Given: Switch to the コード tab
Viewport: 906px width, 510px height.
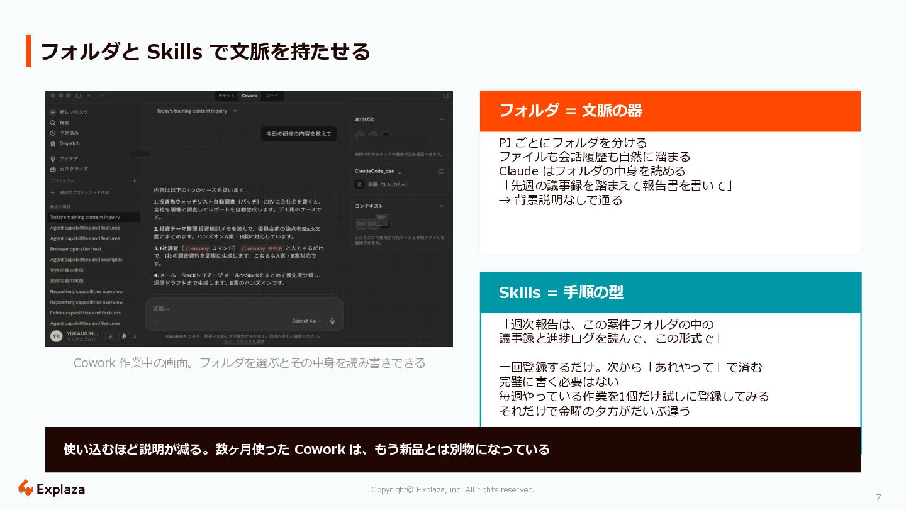Looking at the screenshot, I should 272,96.
